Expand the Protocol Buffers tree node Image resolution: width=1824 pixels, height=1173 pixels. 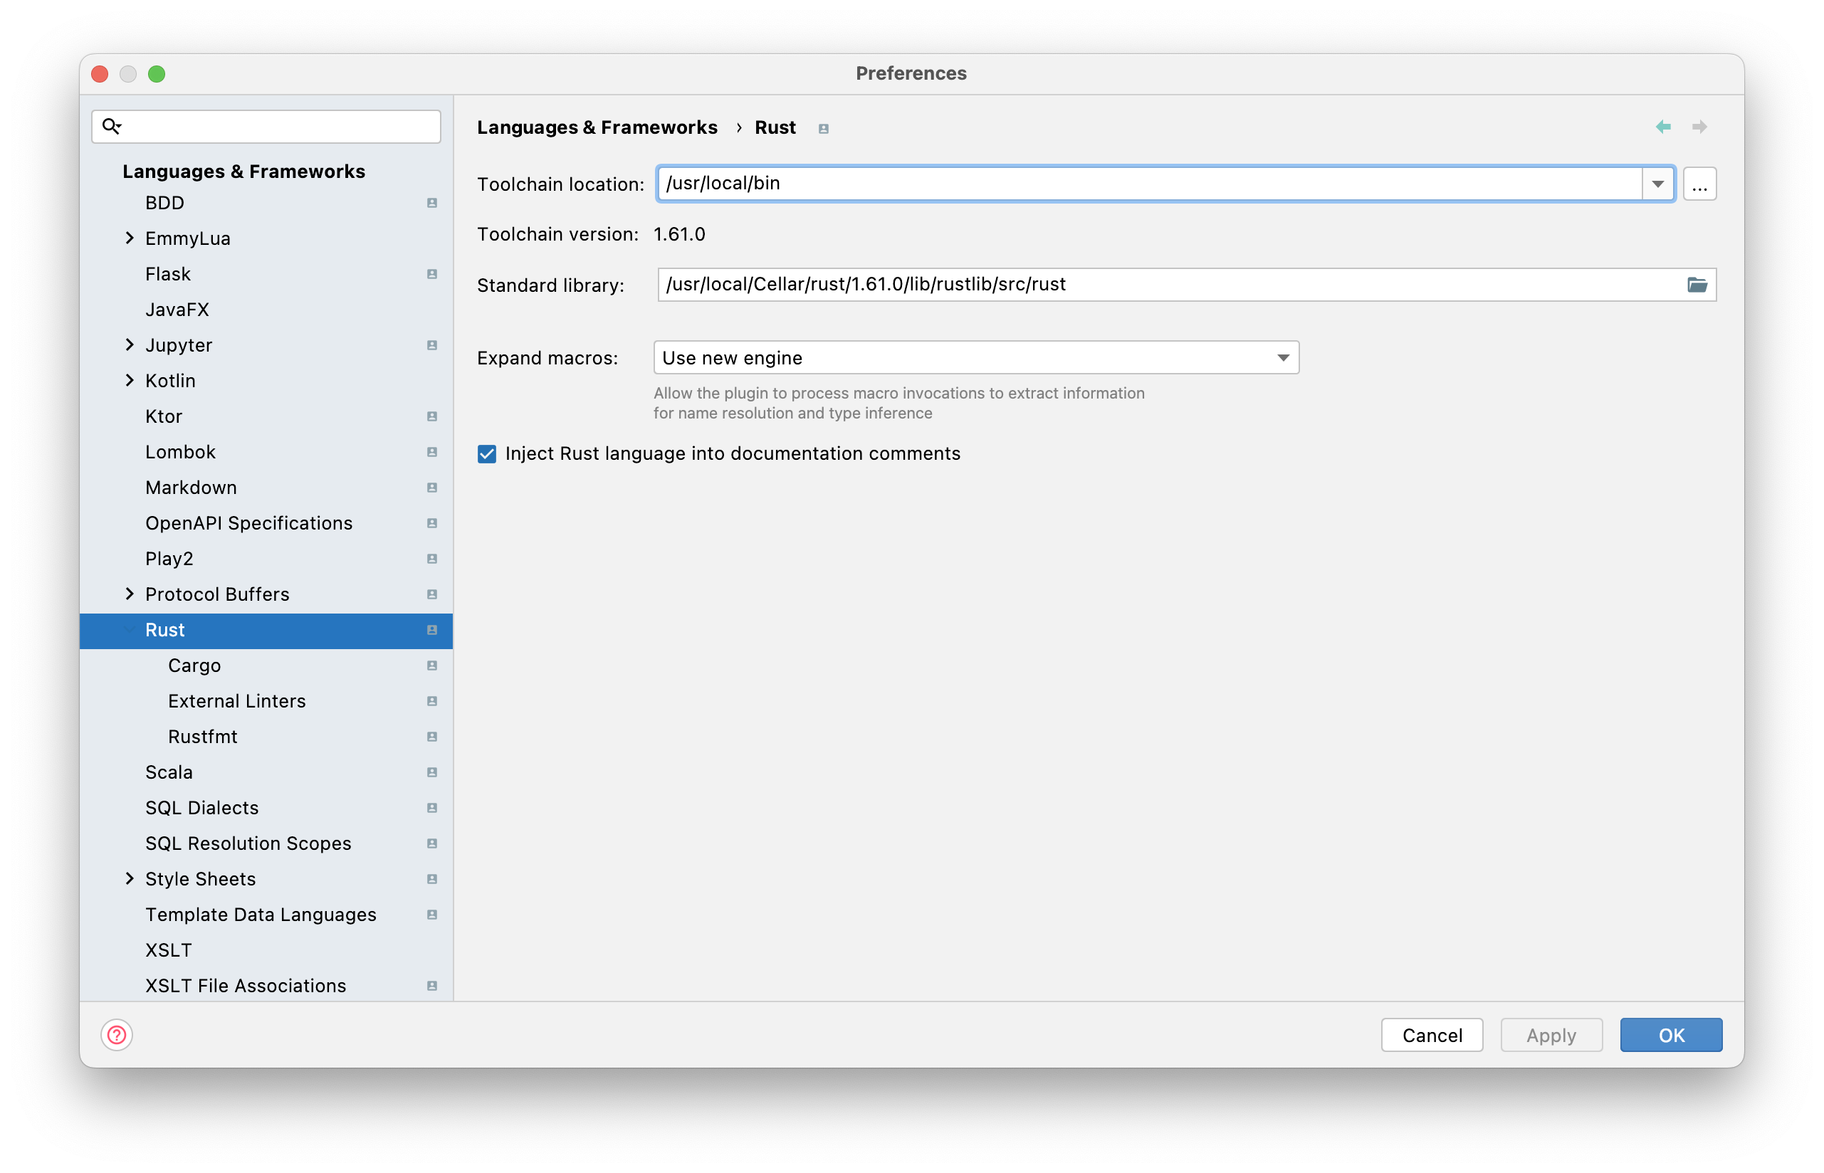tap(130, 594)
